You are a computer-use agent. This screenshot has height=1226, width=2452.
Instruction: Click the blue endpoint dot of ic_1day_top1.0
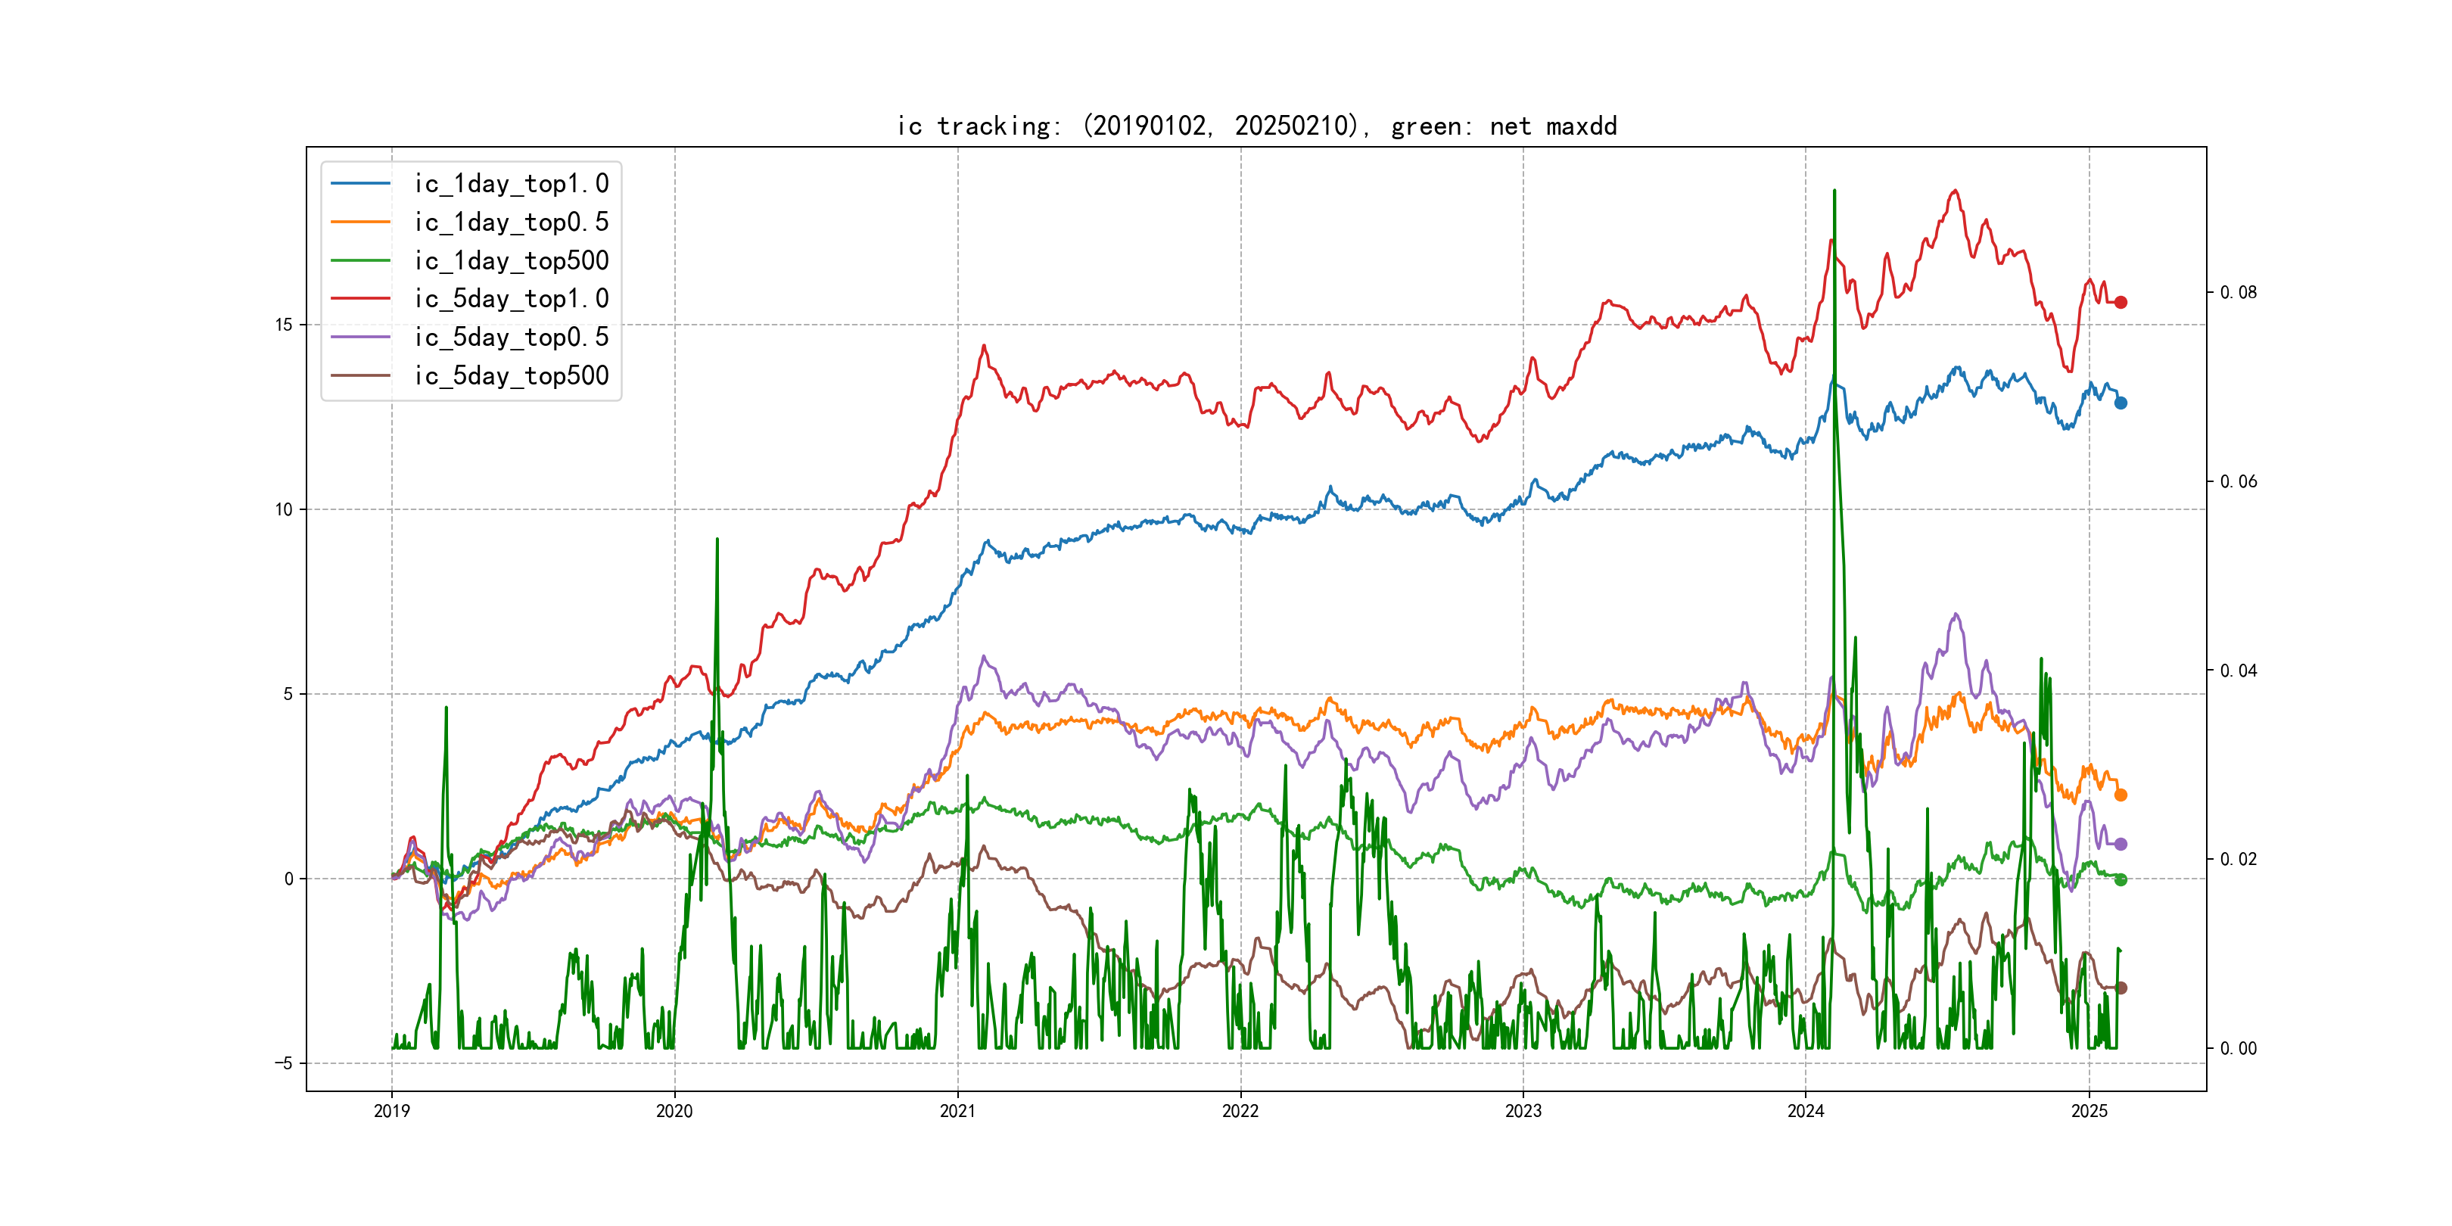coord(2121,403)
